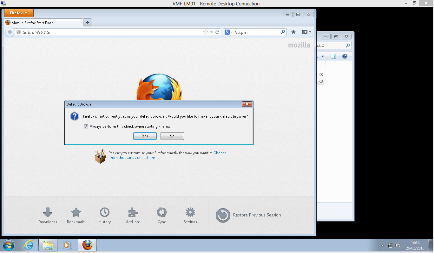The image size is (434, 253).
Task: Uncheck Always perform this check checkbox
Action: pyautogui.click(x=86, y=126)
